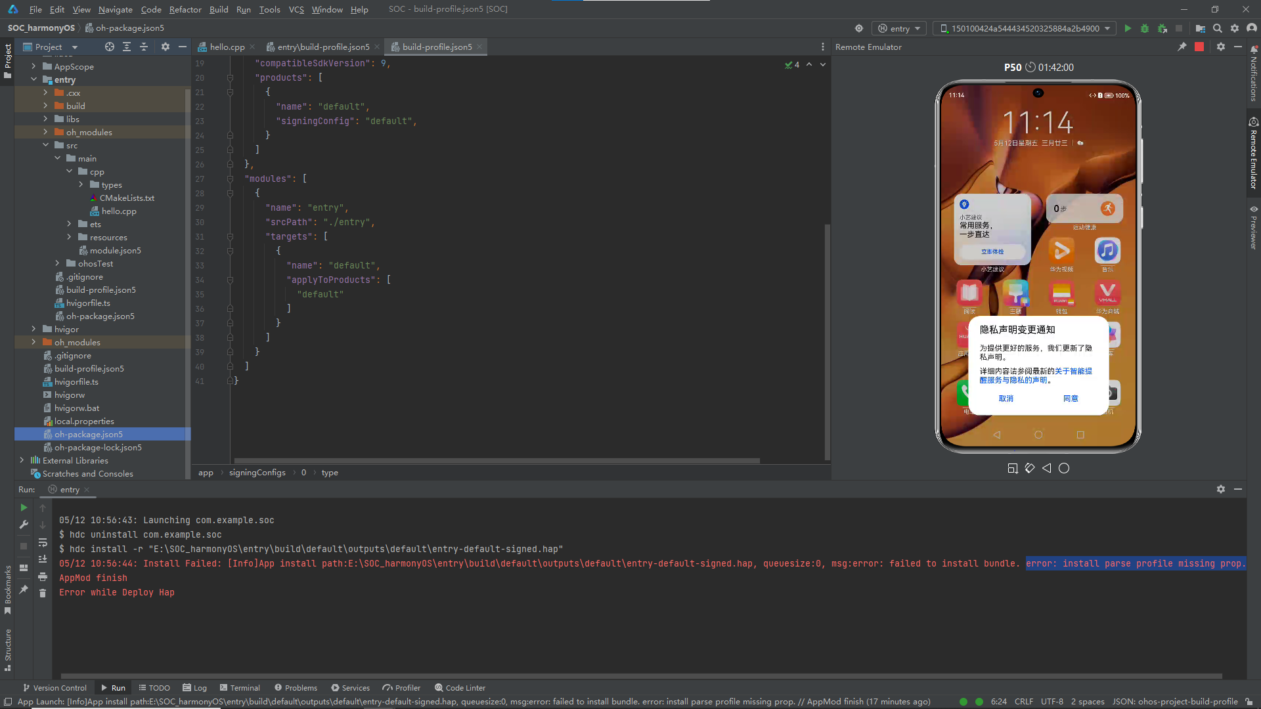1261x709 pixels.
Task: Clear the Run console with the trash icon
Action: click(x=43, y=592)
